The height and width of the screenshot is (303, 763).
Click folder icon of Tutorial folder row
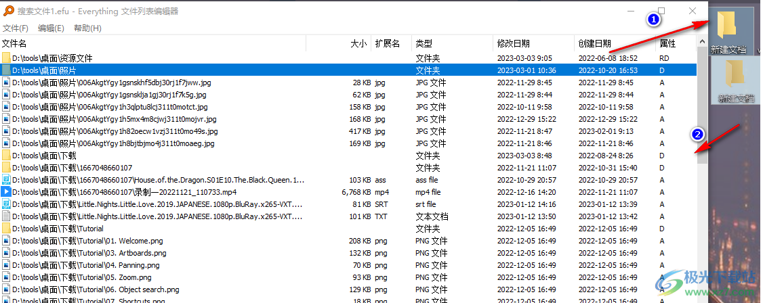6,228
